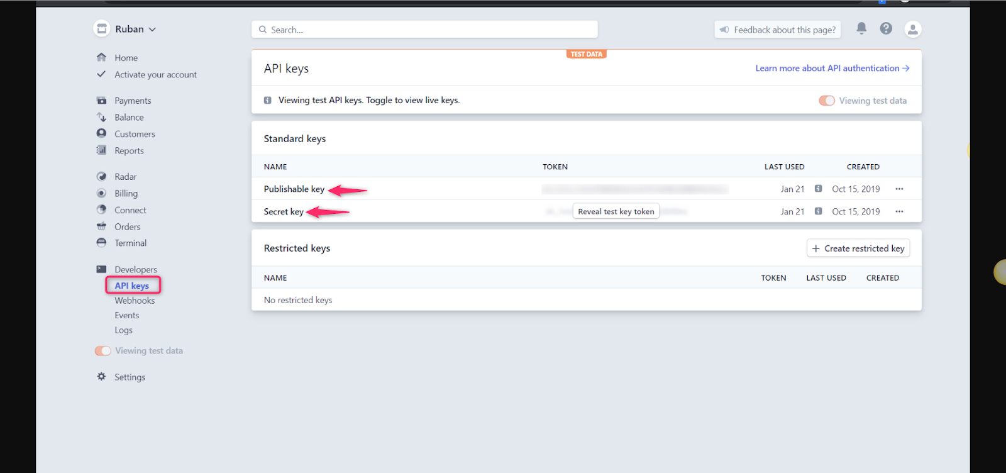Viewport: 1006px width, 473px height.
Task: Open Balance section
Action: click(129, 118)
